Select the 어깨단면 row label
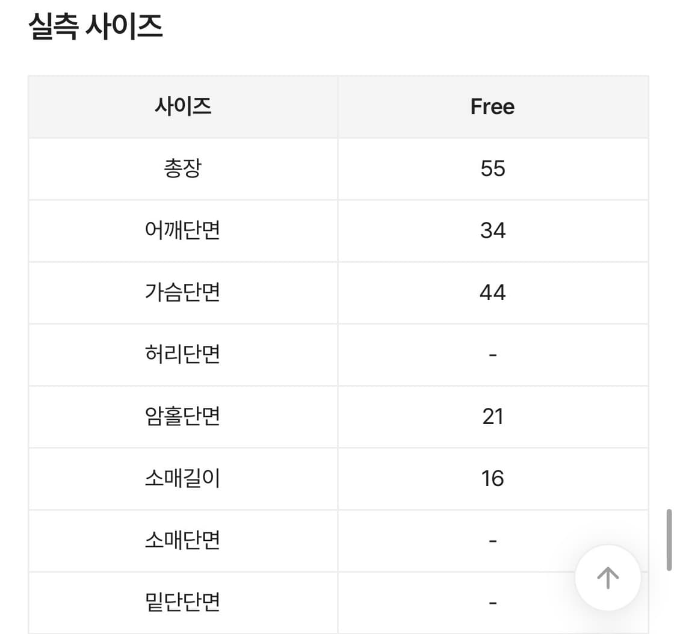 tap(182, 230)
